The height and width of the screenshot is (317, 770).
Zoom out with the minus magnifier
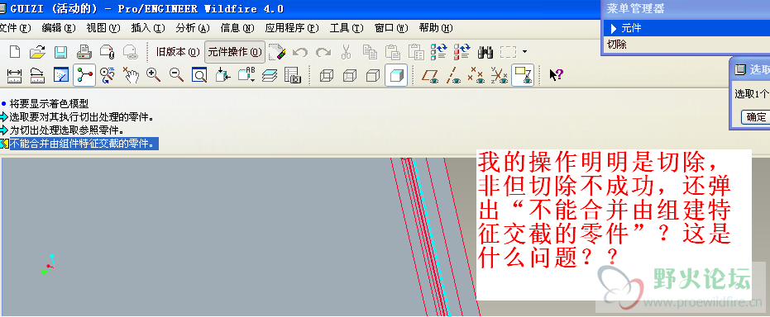point(177,75)
